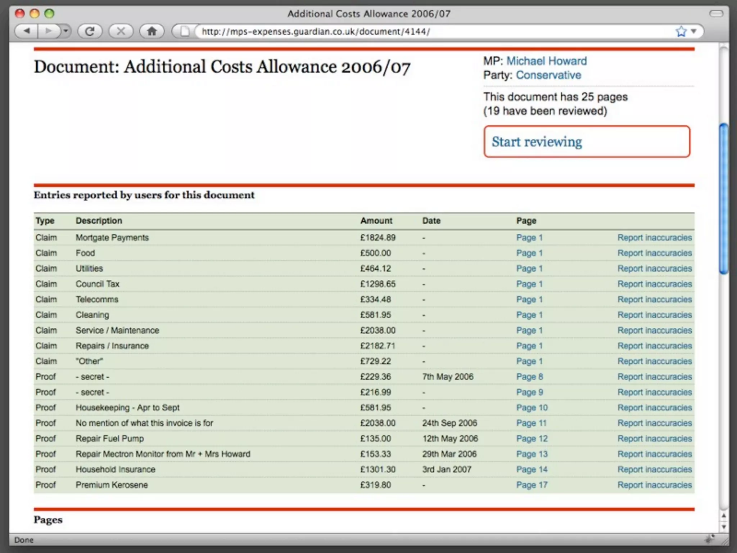Click the toolbar toggle pill in titlebar
Screen dimensions: 737x553
click(x=716, y=14)
